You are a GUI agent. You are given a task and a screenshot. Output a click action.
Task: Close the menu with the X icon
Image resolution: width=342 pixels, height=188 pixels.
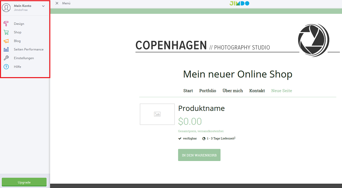pos(57,3)
